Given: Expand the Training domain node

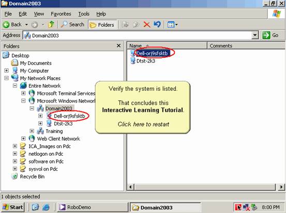Looking at the screenshot, I should coord(32,131).
